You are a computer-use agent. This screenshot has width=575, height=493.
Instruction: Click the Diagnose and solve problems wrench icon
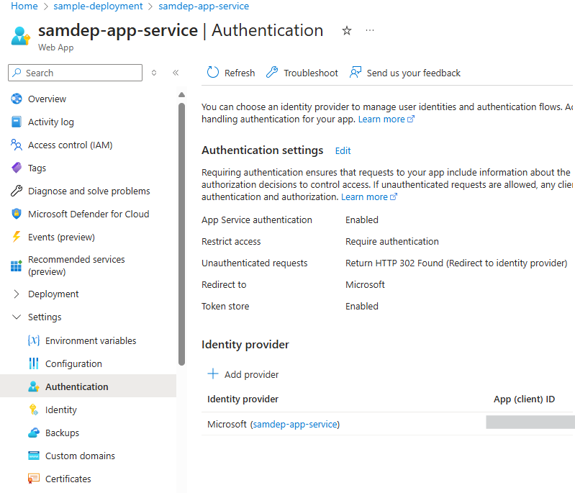pyautogui.click(x=17, y=191)
